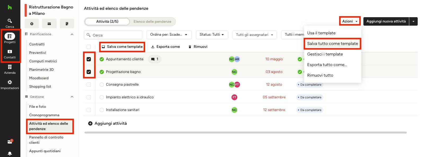Open Da completare status on Consegna piastrelle
The image size is (423, 157).
pos(310,85)
